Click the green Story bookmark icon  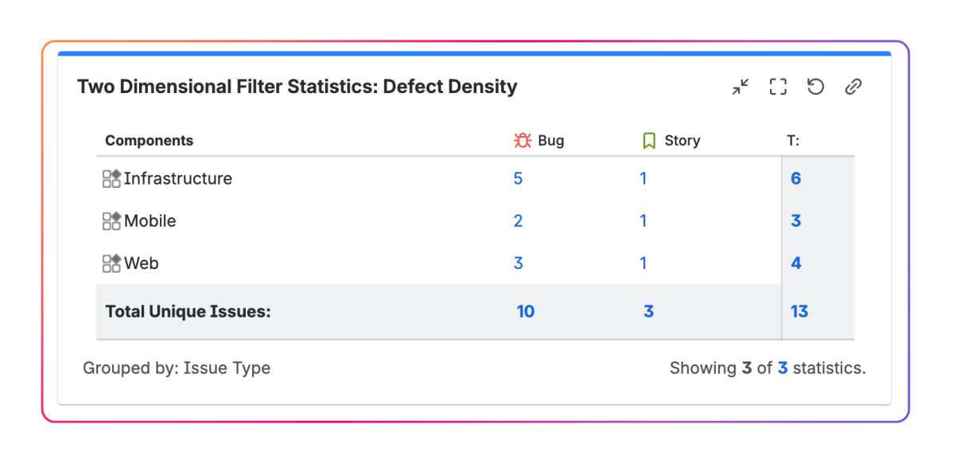point(648,139)
